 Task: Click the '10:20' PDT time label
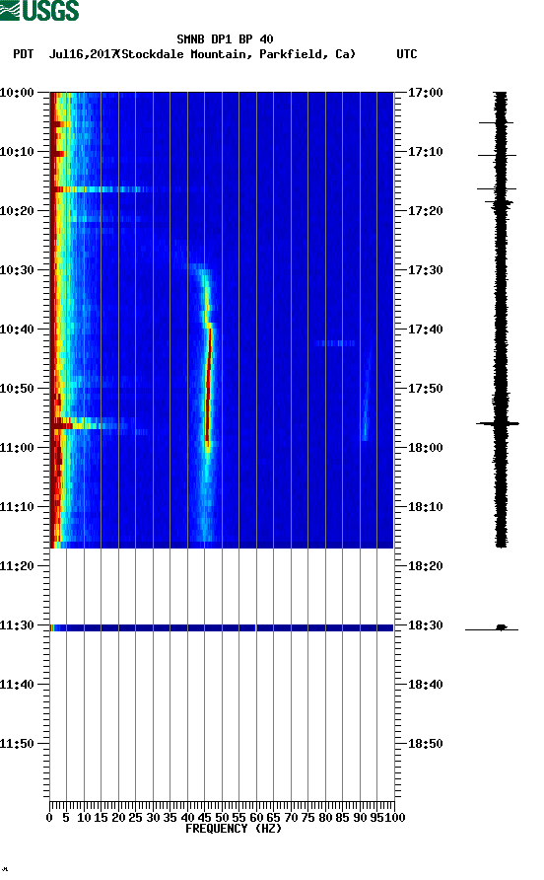pos(17,210)
